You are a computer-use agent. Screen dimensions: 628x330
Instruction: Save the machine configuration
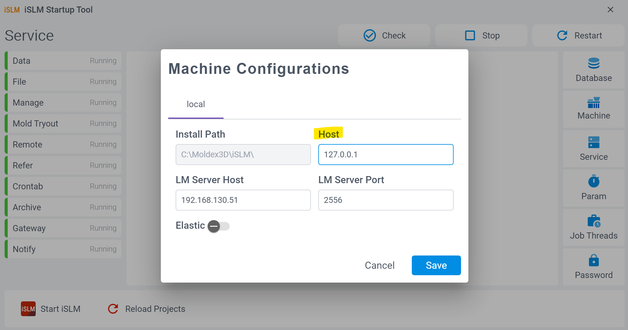pos(436,265)
